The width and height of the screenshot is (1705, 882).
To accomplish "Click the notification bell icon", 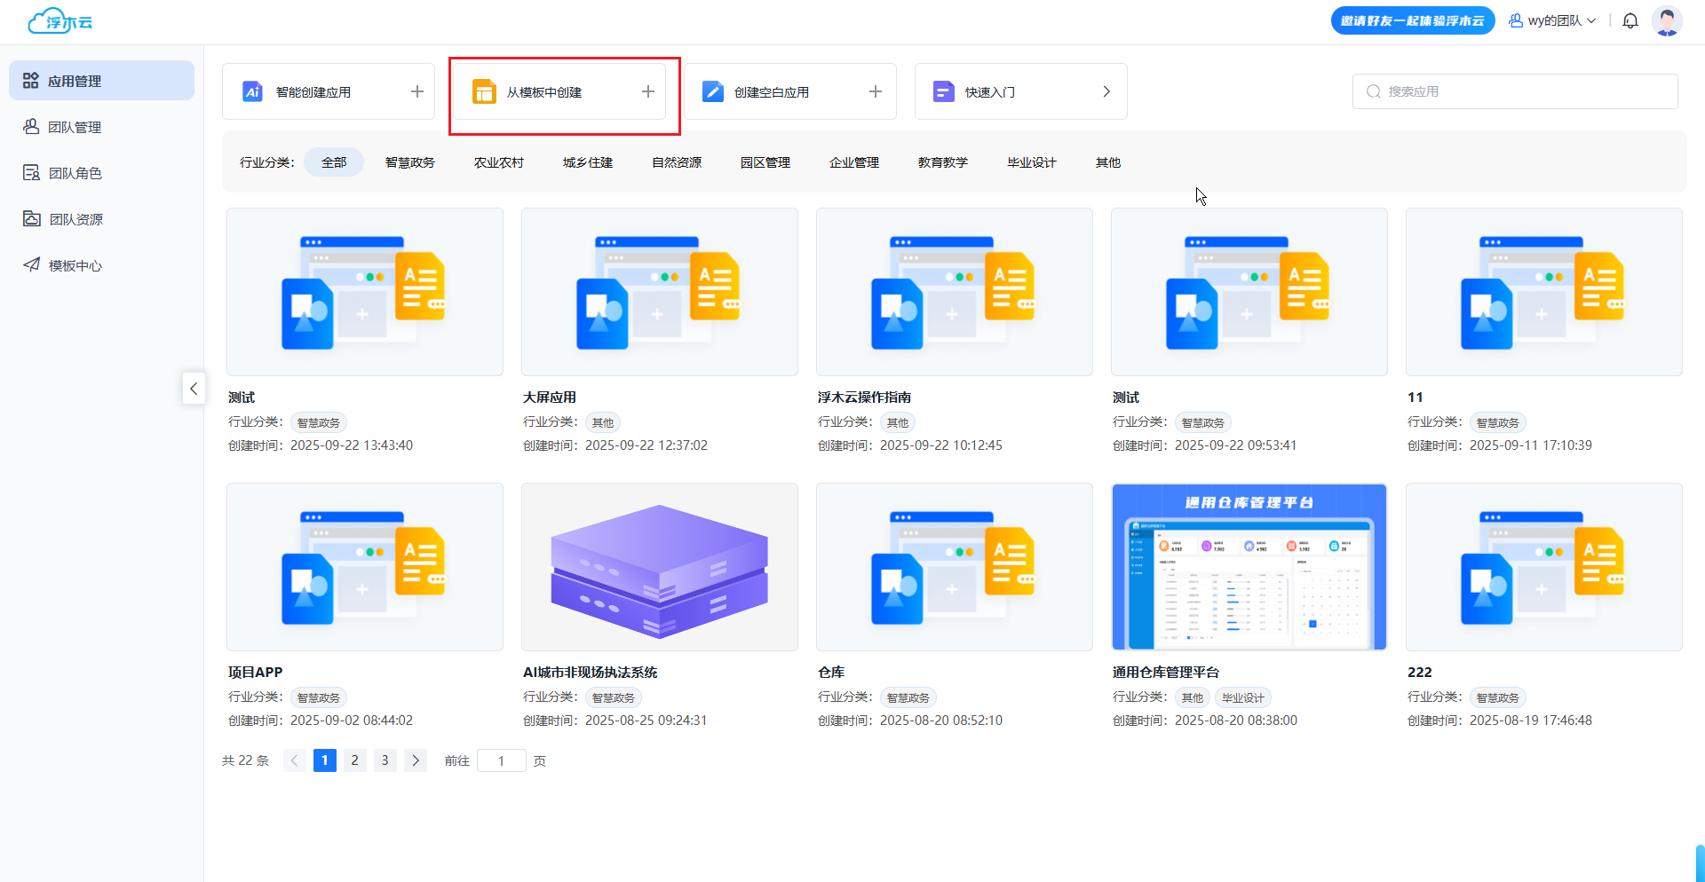I will [1630, 21].
